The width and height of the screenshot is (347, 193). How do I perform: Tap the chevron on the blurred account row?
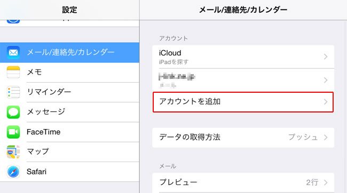click(326, 80)
